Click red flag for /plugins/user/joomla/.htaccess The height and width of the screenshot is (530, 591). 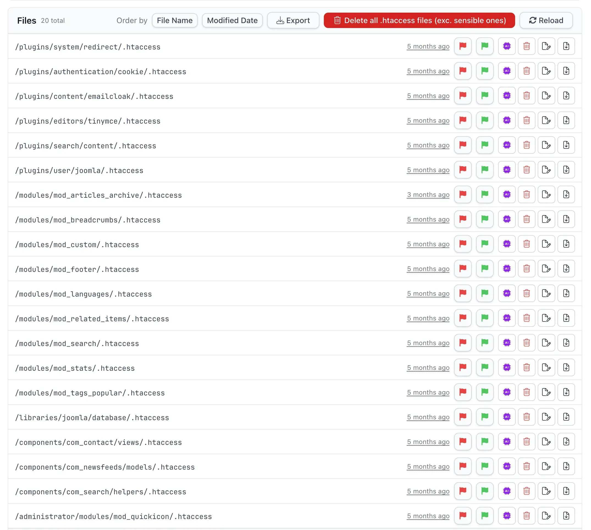[x=463, y=170]
